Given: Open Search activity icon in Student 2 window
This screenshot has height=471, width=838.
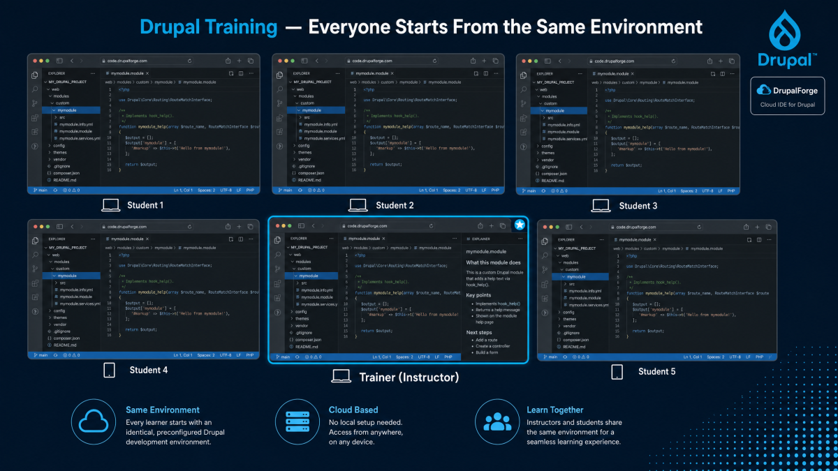Looking at the screenshot, I should pyautogui.click(x=279, y=89).
